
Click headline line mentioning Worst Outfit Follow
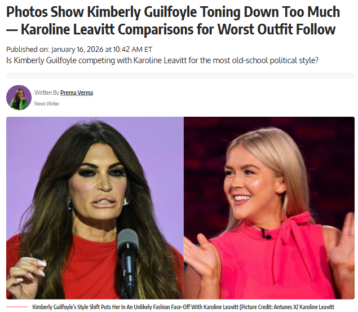[x=171, y=29]
